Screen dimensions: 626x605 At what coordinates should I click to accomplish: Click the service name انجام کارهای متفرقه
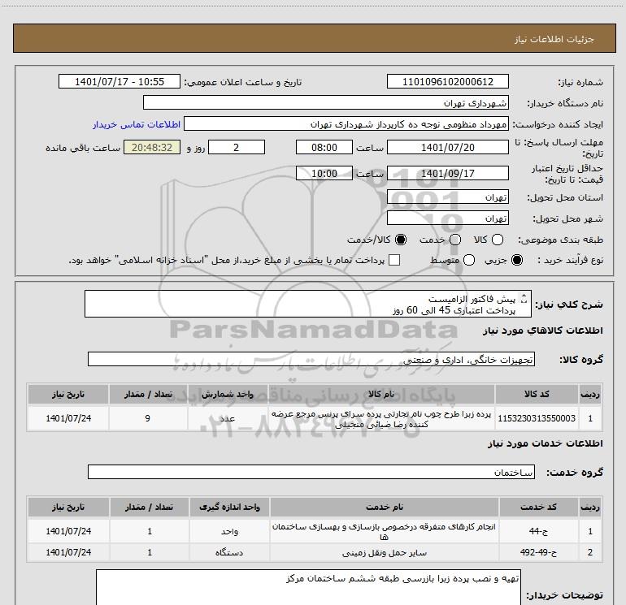point(384,531)
